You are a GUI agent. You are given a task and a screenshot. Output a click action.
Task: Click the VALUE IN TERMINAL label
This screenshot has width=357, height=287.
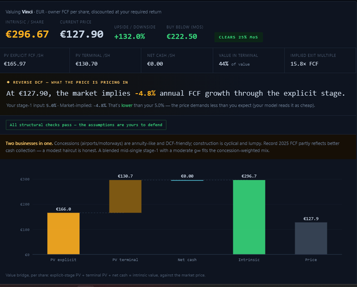(x=238, y=56)
